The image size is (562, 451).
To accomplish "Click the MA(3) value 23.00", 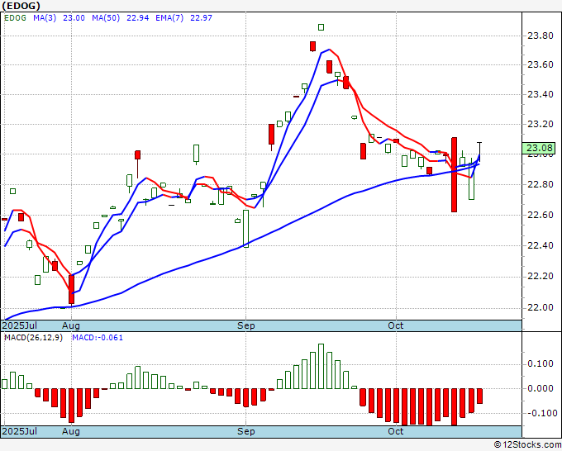I will (74, 18).
